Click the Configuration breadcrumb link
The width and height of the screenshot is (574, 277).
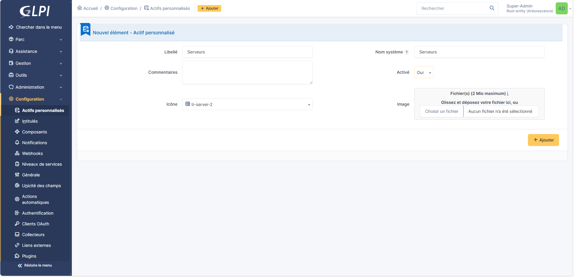pyautogui.click(x=124, y=8)
